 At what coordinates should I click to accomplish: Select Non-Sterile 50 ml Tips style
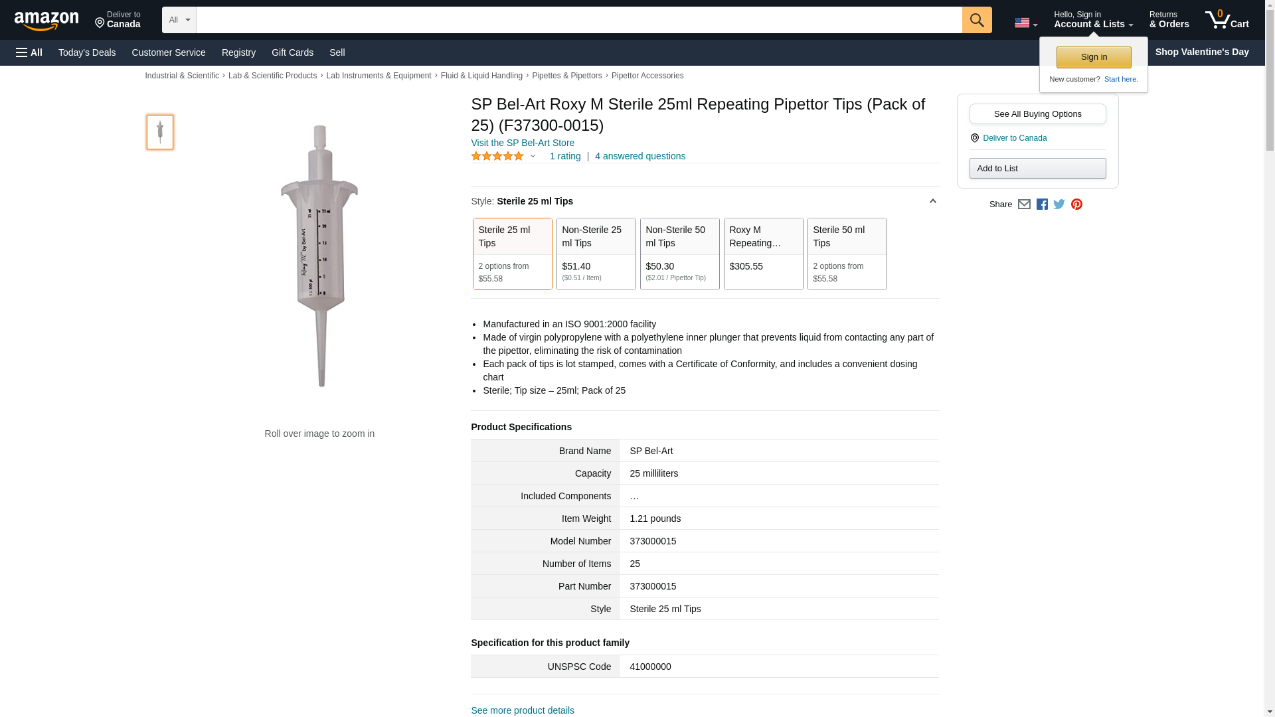tap(679, 254)
